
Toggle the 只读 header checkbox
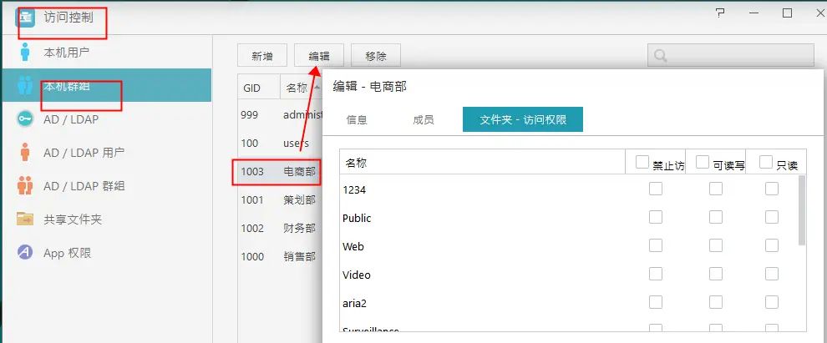(x=766, y=162)
